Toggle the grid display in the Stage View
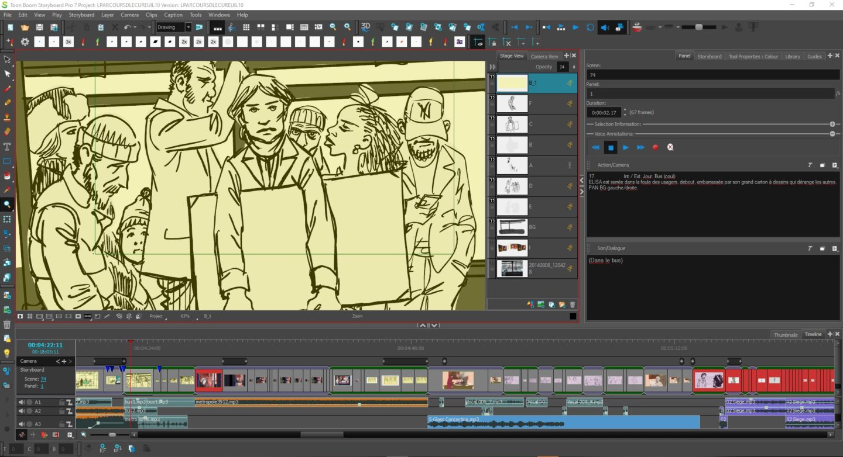This screenshot has height=457, width=843. point(30,316)
